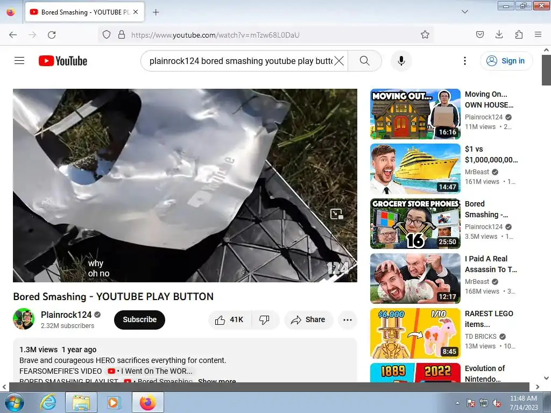Open the golden yacht $1 vs thumbnail
This screenshot has width=551, height=413.
pos(415,168)
